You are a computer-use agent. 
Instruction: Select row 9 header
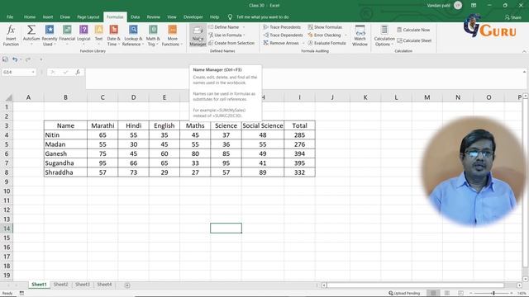coord(7,181)
